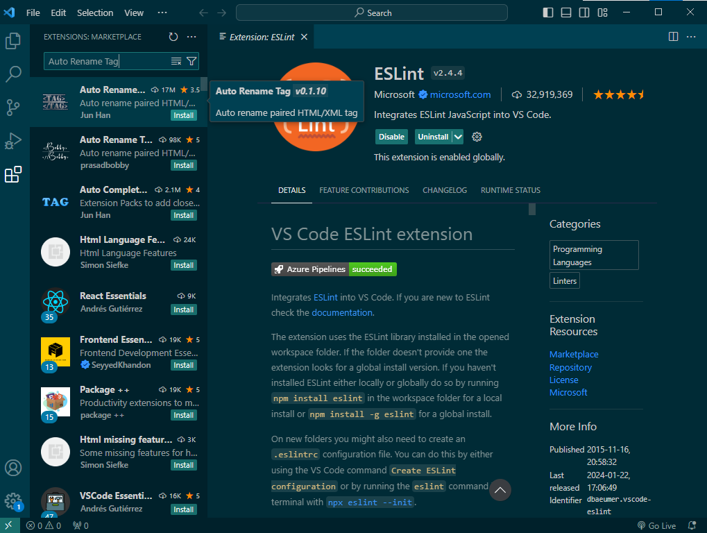This screenshot has width=707, height=533.
Task: Click the extension search input field
Action: pyautogui.click(x=107, y=61)
